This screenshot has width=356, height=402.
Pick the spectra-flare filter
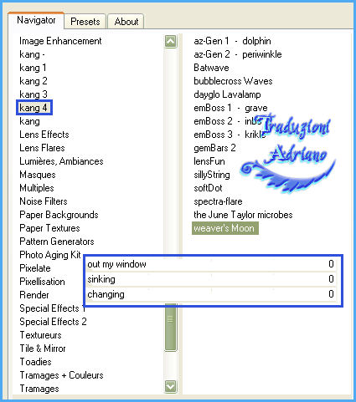[x=218, y=201]
